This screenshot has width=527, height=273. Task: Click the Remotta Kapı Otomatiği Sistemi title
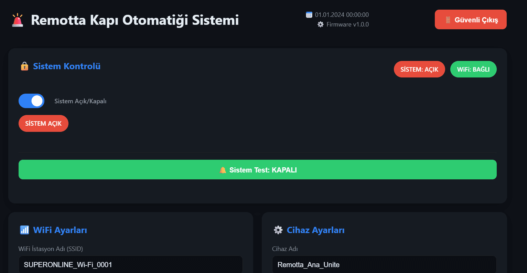135,20
